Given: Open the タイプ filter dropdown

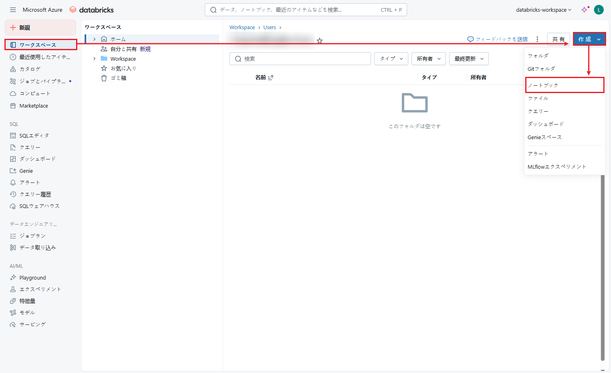Looking at the screenshot, I should coord(391,59).
